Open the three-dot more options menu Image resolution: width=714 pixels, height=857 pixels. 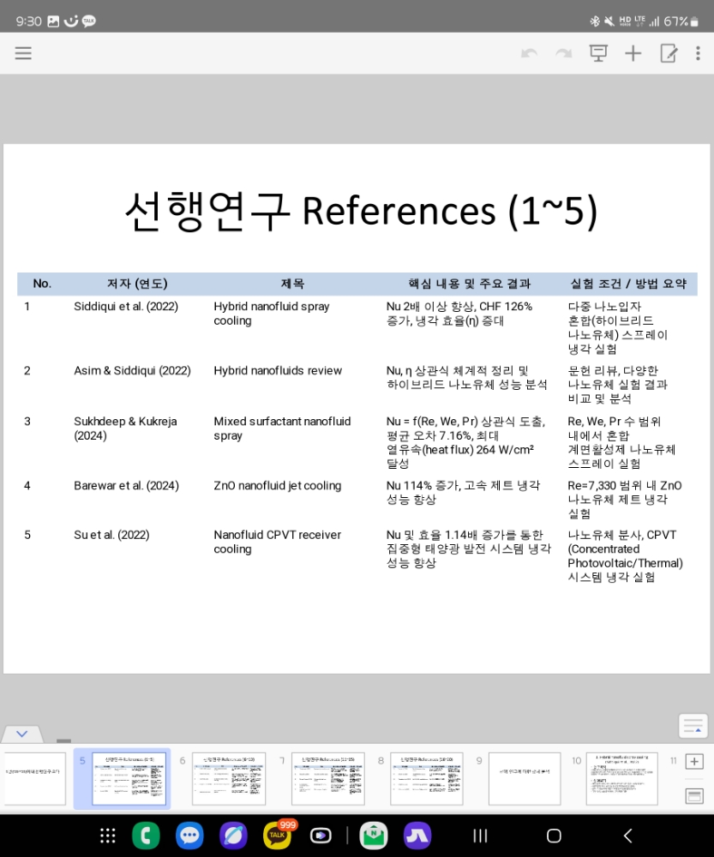[x=698, y=53]
